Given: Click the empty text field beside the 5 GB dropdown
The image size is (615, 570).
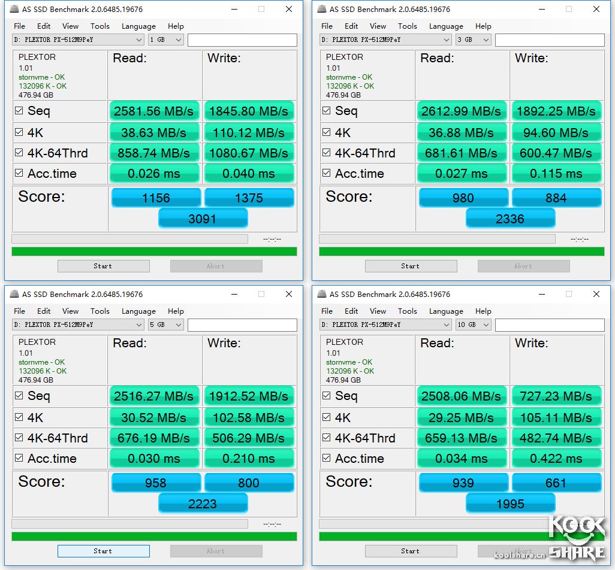Looking at the screenshot, I should (x=242, y=325).
